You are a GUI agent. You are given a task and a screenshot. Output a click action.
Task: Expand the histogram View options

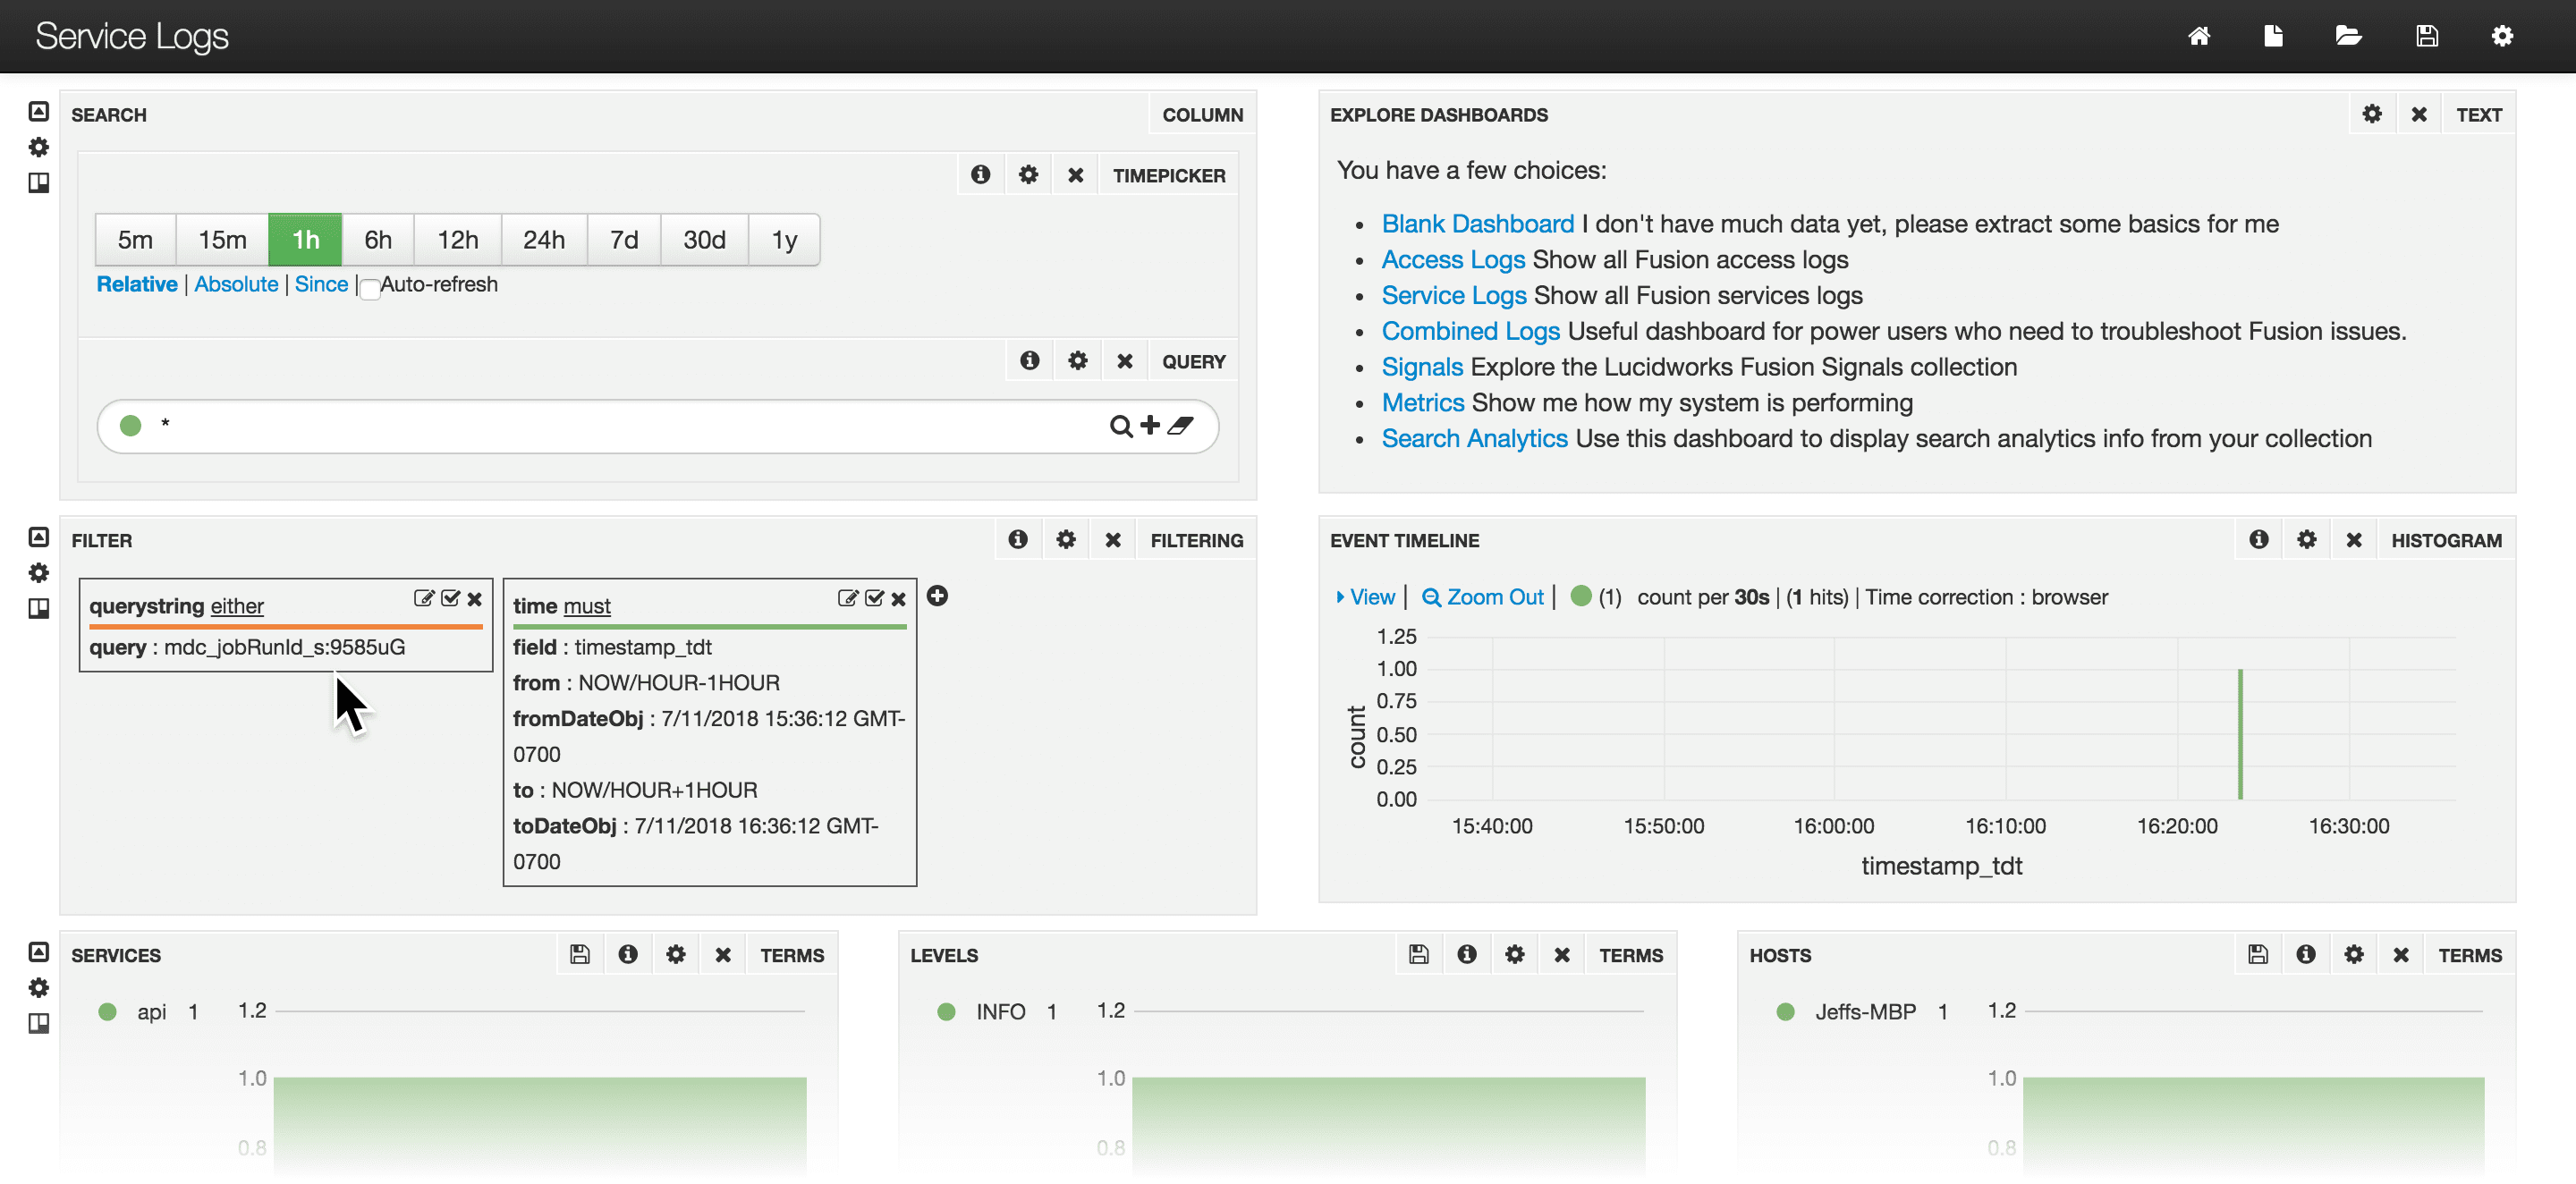pyautogui.click(x=1366, y=597)
